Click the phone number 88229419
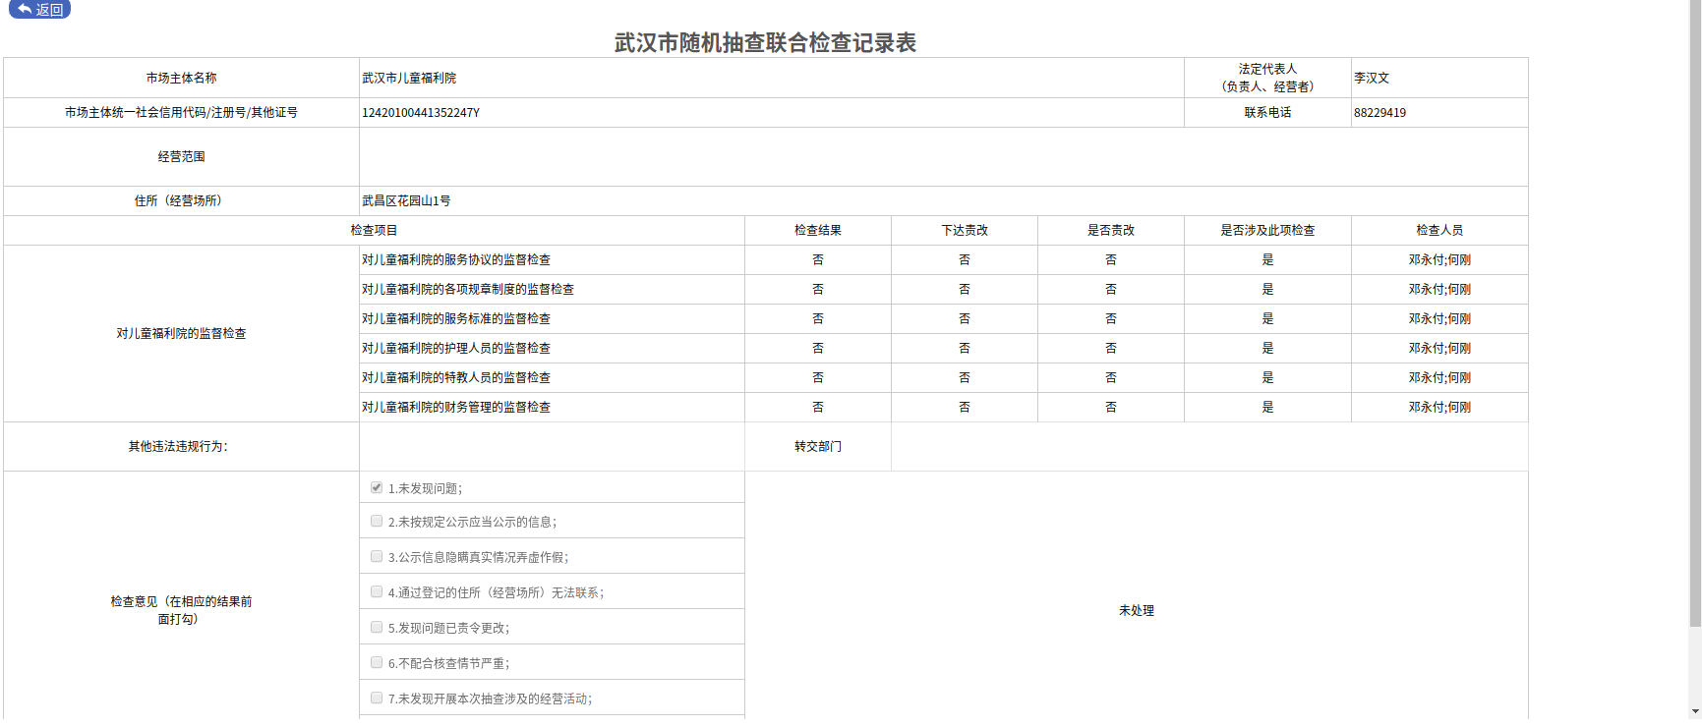This screenshot has height=727, width=1702. tap(1379, 113)
